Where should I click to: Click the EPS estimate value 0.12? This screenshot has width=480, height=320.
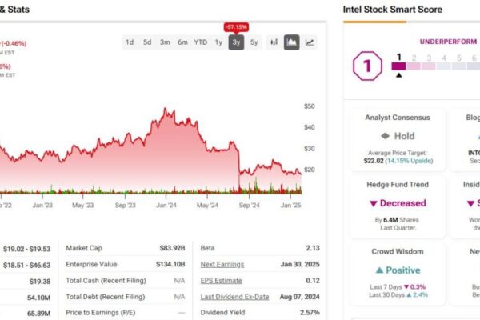click(x=313, y=281)
